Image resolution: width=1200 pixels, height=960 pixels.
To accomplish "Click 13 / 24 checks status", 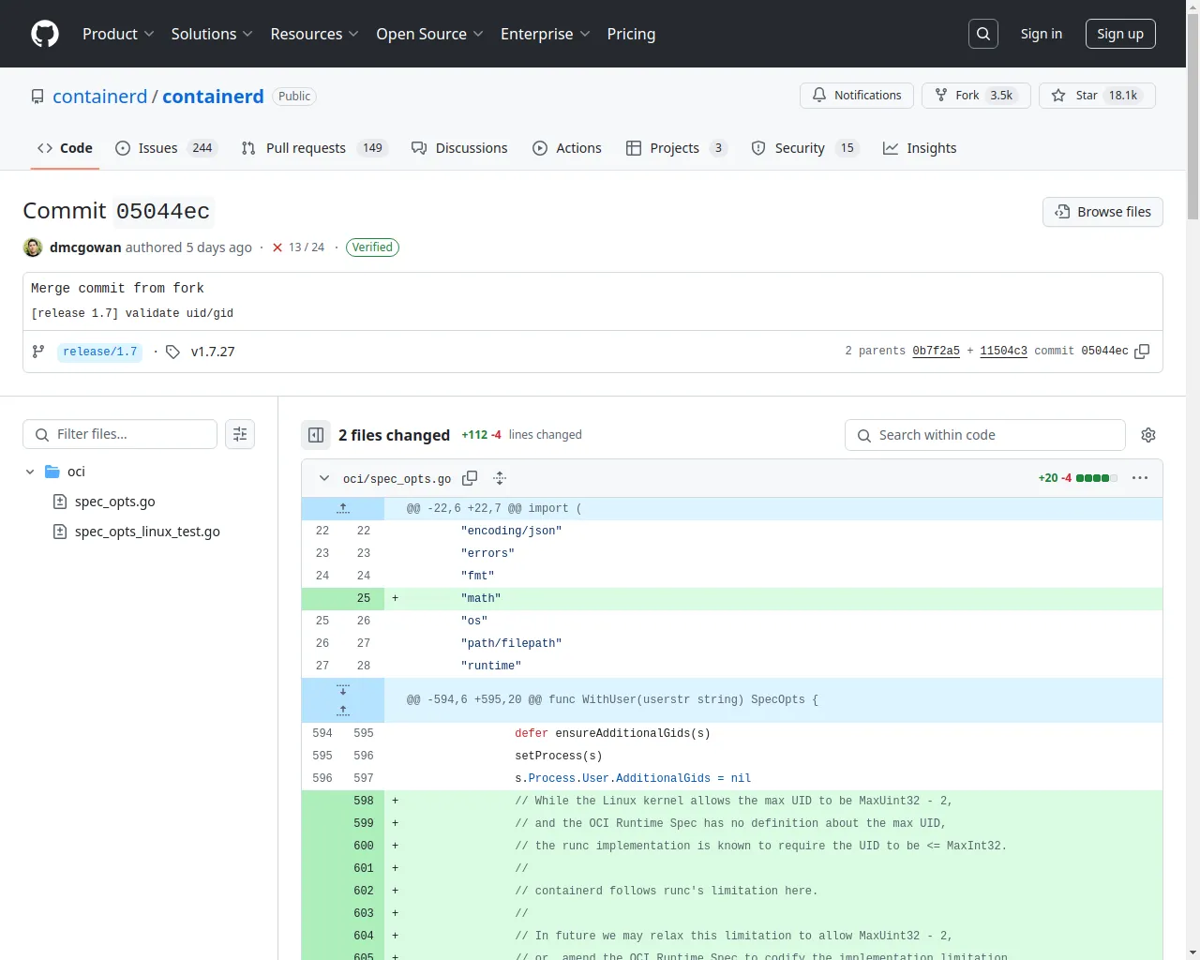I will 307,247.
